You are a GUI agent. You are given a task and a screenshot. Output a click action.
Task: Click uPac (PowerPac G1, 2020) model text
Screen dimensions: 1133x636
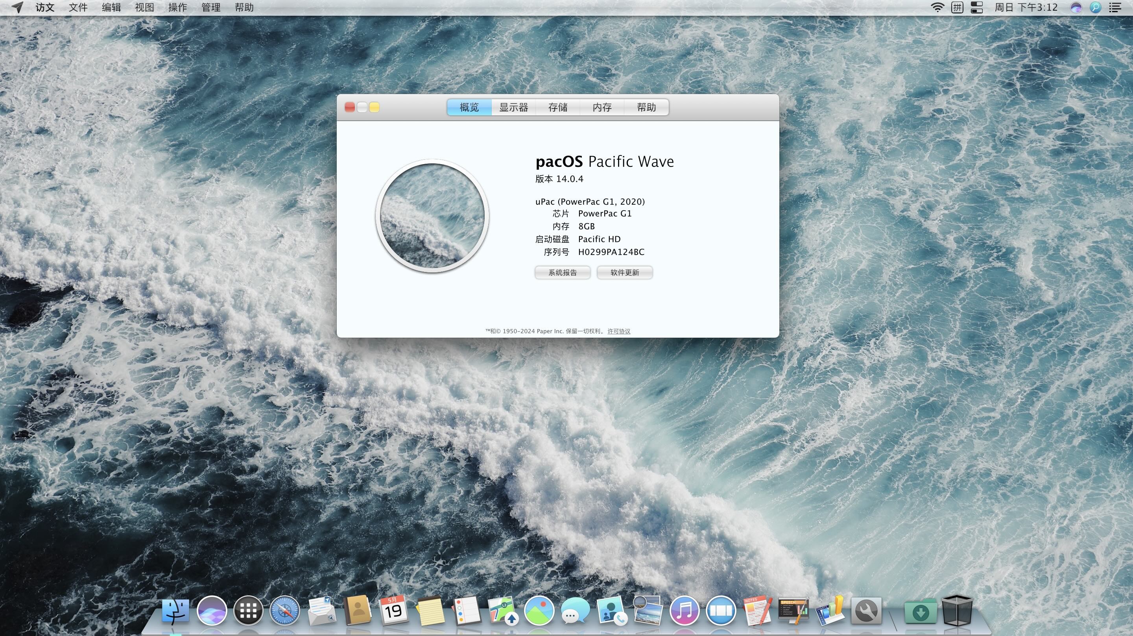[590, 202]
